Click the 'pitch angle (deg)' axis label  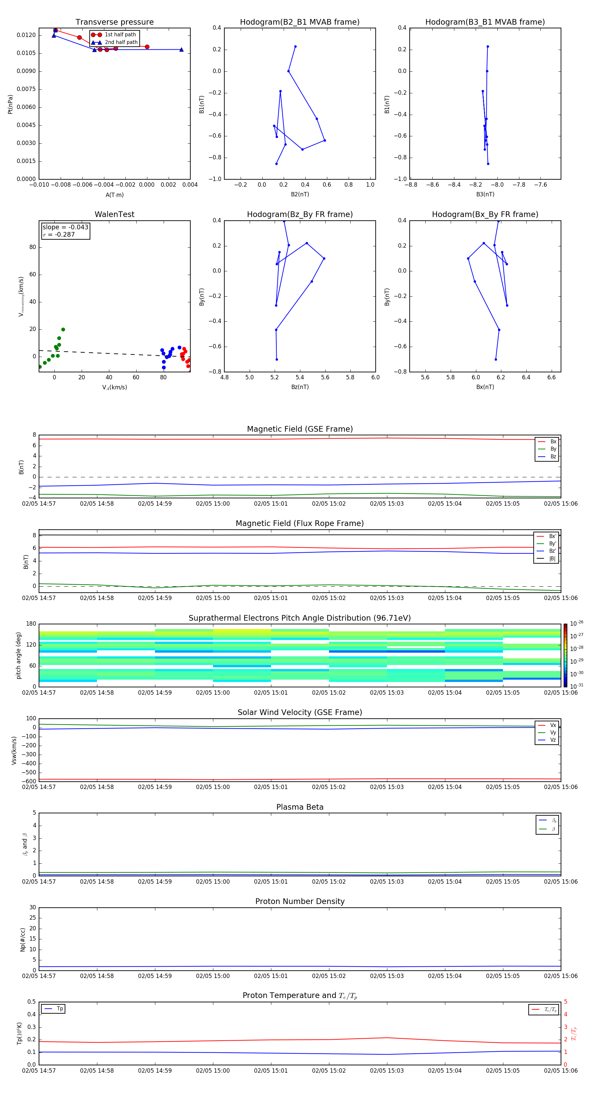pyautogui.click(x=18, y=655)
